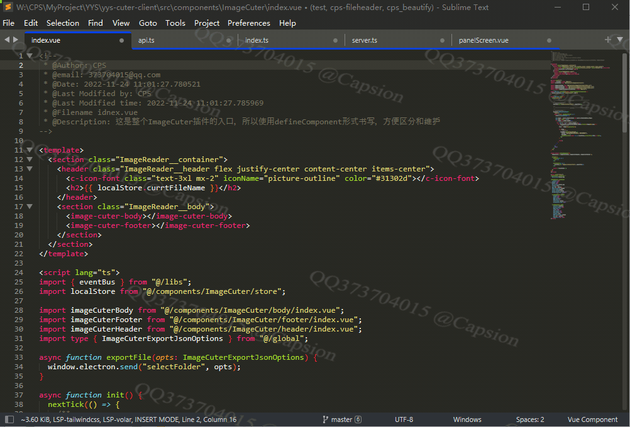Viewport: 630px width, 427px height.
Task: Collapse comment block fold at line 1
Action: tap(30, 56)
